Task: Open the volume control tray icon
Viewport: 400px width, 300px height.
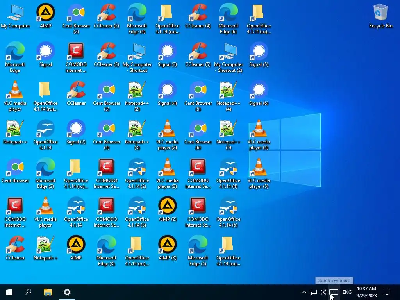Action: pyautogui.click(x=323, y=292)
